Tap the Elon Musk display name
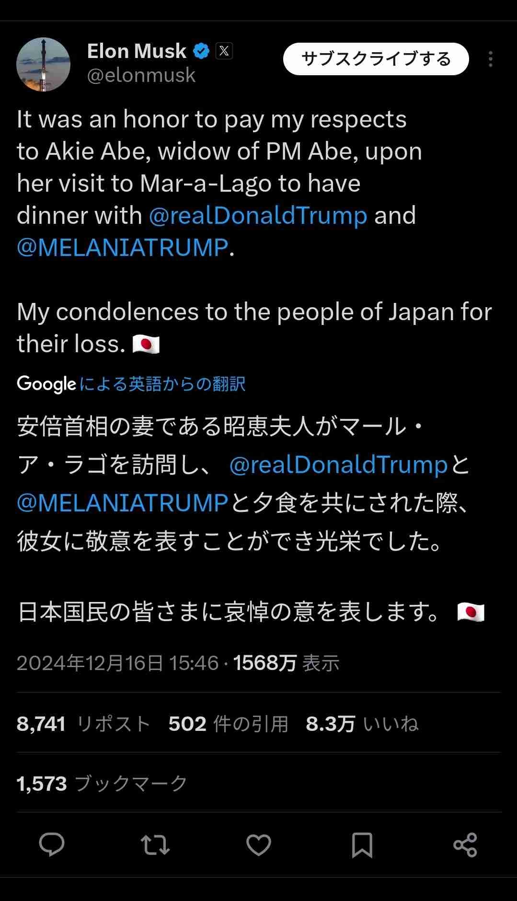This screenshot has width=517, height=901. [137, 51]
